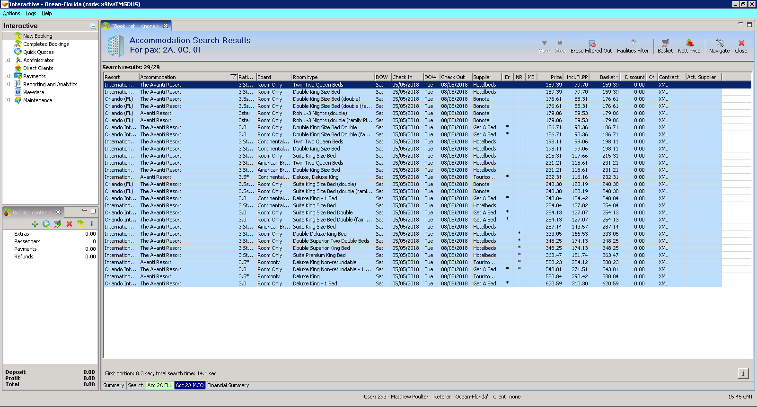Click the filter funnel on Accommodation column
This screenshot has width=757, height=407.
pyautogui.click(x=233, y=77)
